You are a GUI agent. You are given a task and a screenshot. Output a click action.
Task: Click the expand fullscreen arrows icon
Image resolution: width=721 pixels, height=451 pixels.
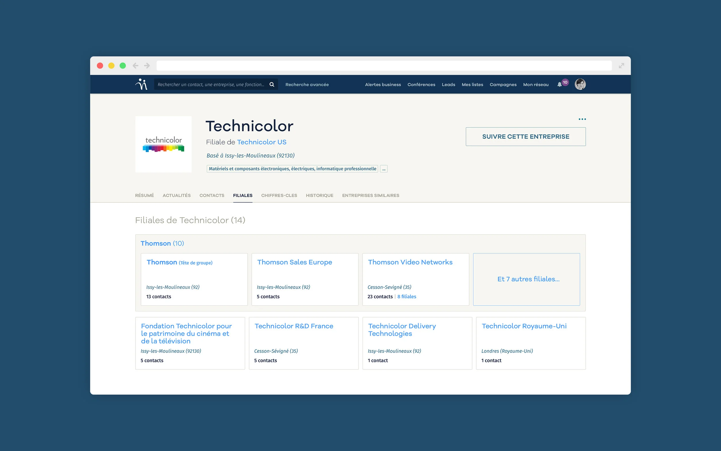(x=621, y=66)
